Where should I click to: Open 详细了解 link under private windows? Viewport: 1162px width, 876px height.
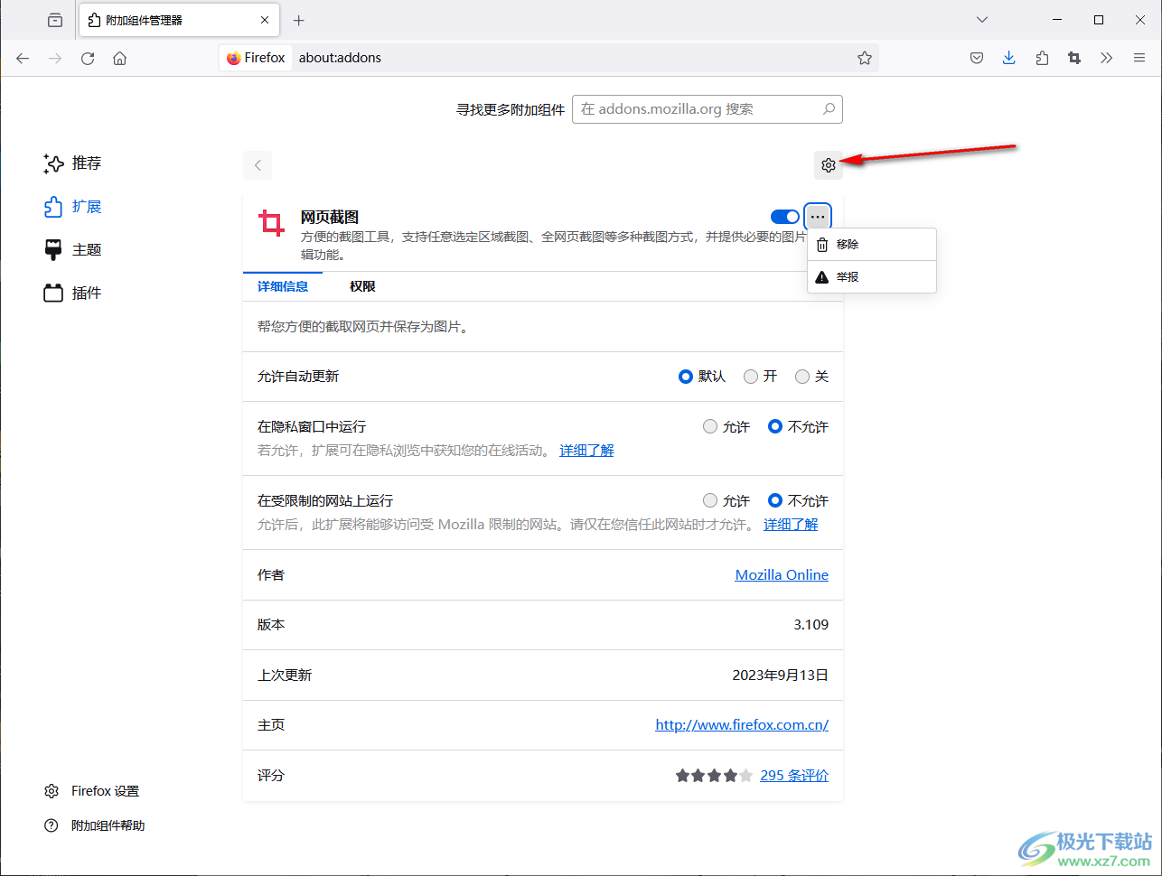click(586, 451)
